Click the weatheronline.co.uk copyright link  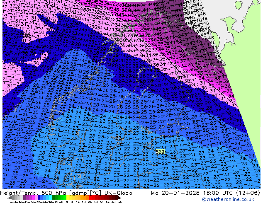coord(228,199)
